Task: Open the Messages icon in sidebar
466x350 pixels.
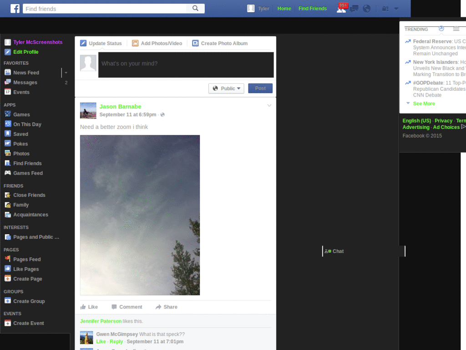Action: [8, 82]
